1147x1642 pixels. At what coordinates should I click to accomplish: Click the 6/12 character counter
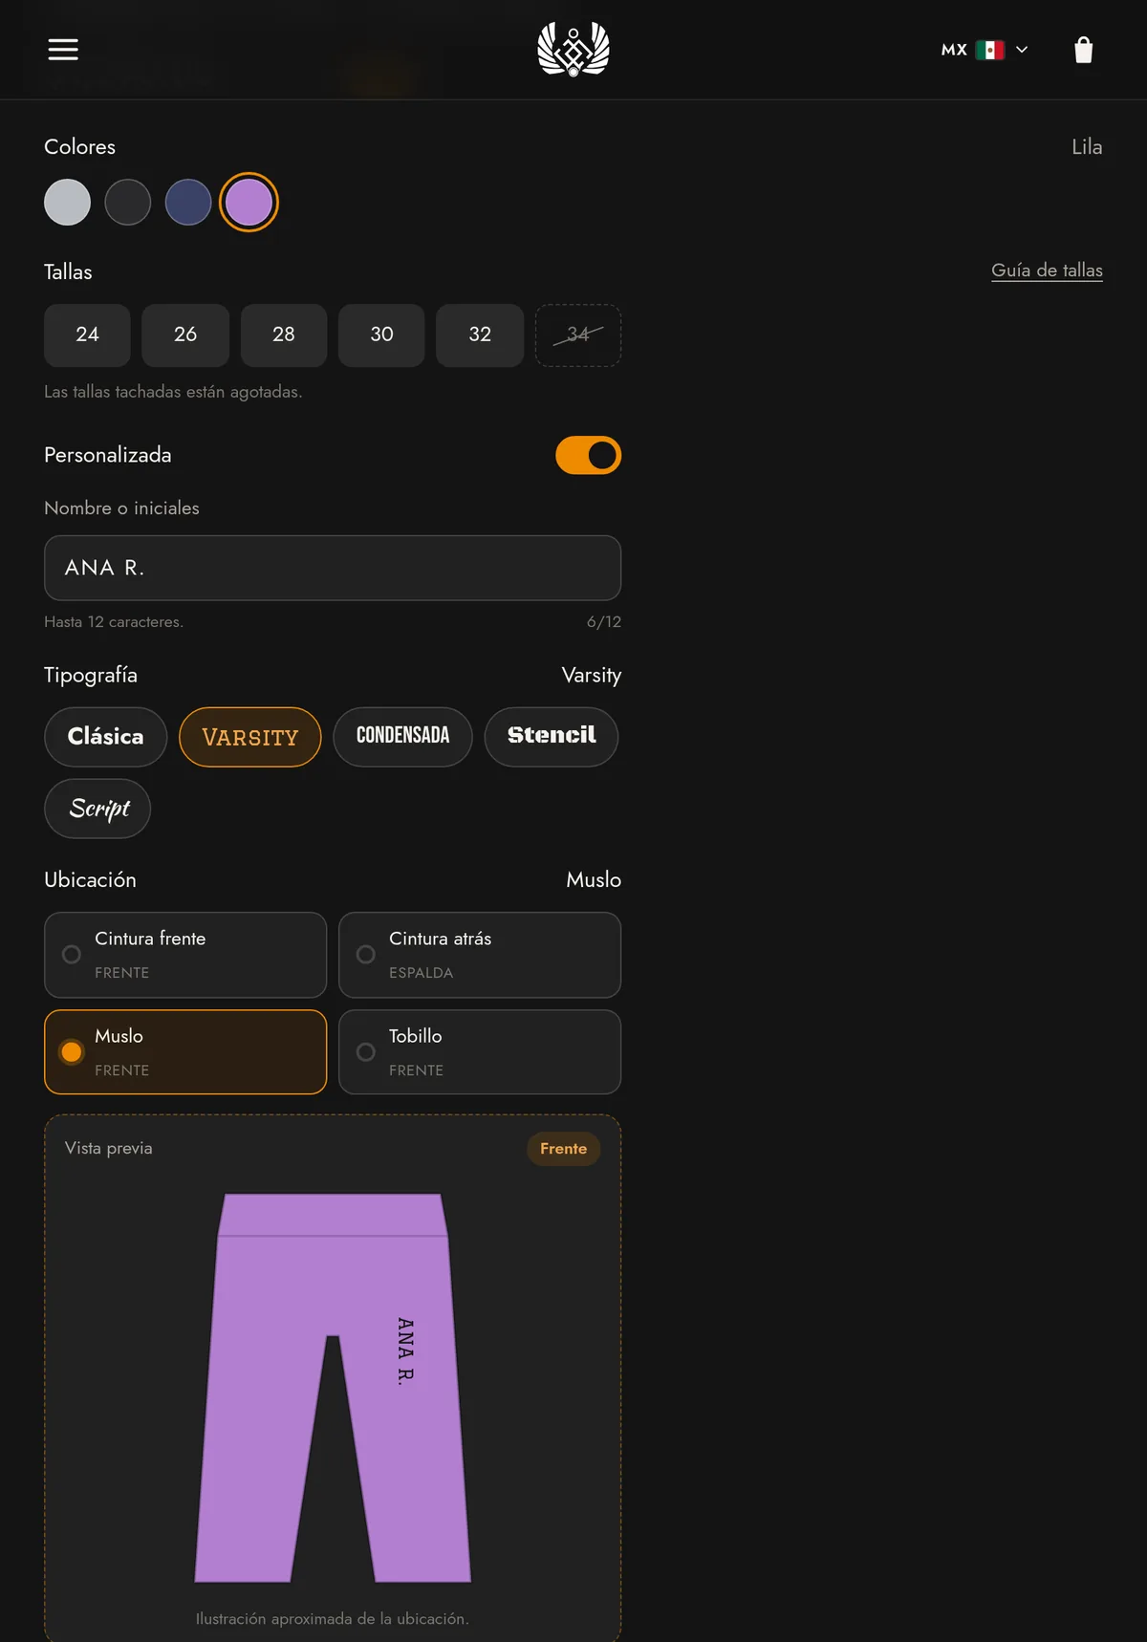pos(604,622)
